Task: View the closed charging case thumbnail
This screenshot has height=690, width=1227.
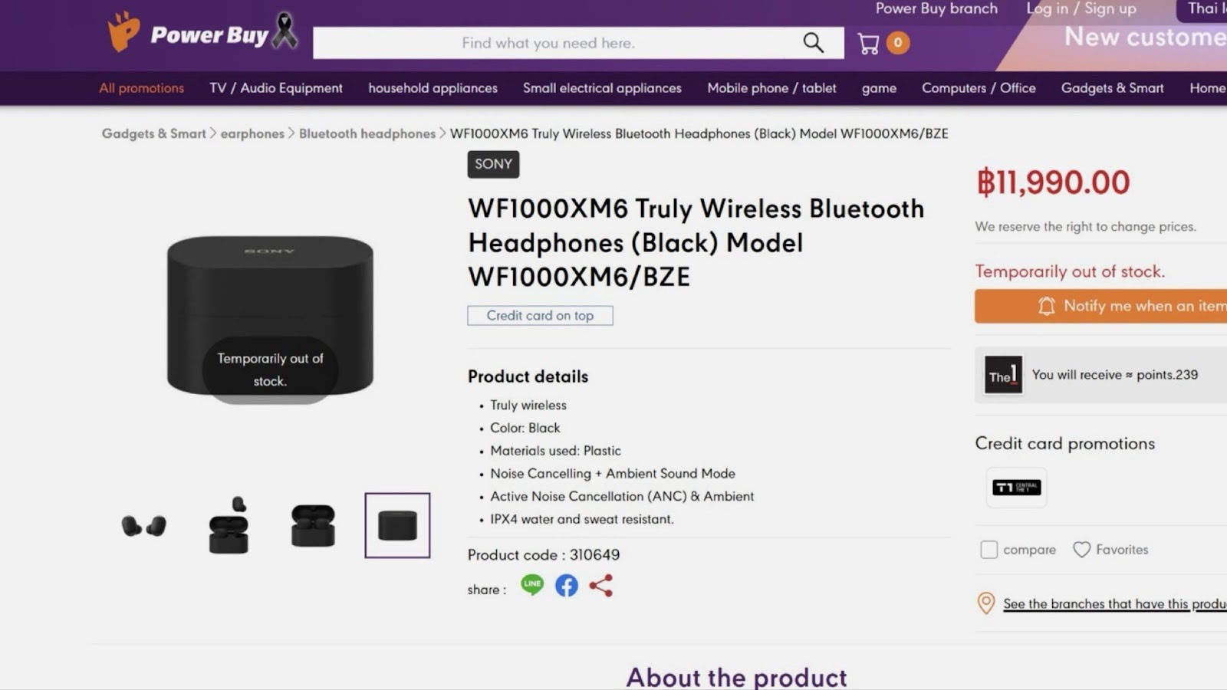Action: click(x=397, y=526)
